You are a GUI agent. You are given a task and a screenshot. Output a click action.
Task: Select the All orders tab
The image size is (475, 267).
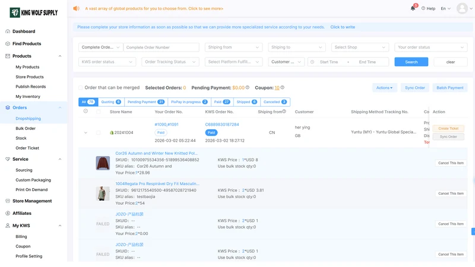88,102
